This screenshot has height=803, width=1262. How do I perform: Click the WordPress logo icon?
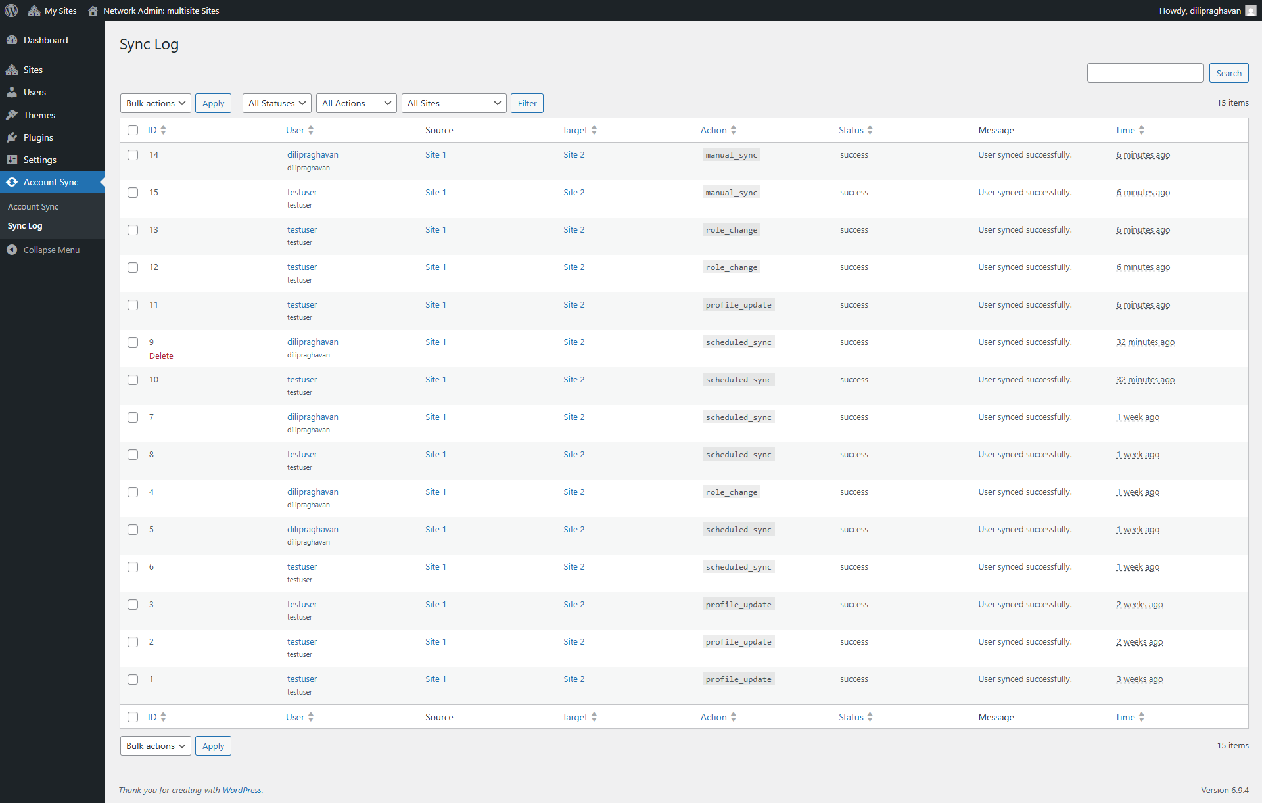click(x=11, y=11)
